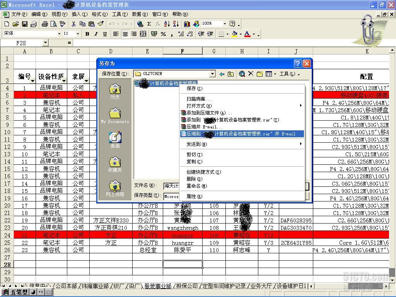Image resolution: width=396 pixels, height=297 pixels.
Task: Click the 文件名 input field
Action: [x=172, y=186]
